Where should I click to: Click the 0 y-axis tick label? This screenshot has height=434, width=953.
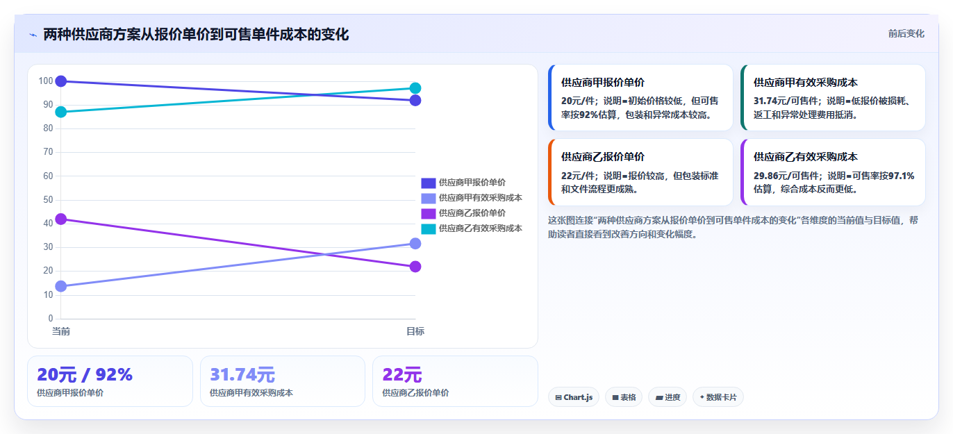tap(51, 319)
